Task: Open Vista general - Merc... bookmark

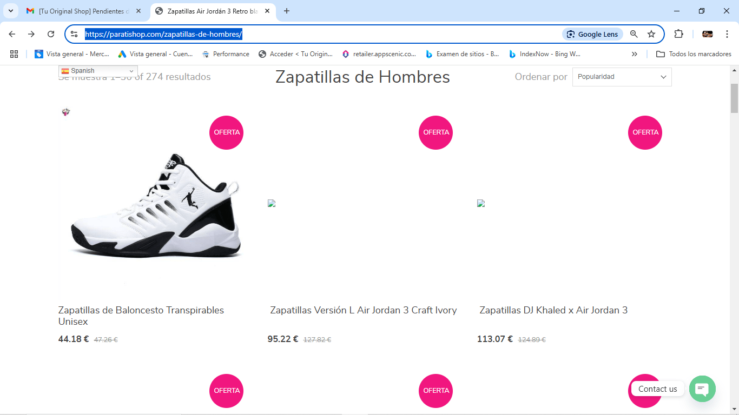Action: click(x=72, y=54)
